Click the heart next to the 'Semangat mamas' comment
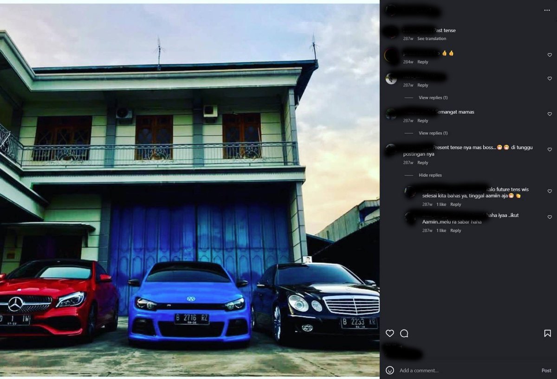This screenshot has width=557, height=379. click(x=550, y=113)
